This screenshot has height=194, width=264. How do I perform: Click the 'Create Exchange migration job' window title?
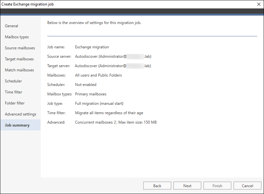coord(27,4)
